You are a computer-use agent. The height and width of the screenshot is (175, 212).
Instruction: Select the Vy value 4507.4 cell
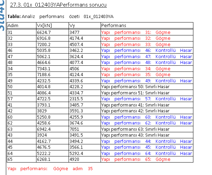tap(76, 44)
